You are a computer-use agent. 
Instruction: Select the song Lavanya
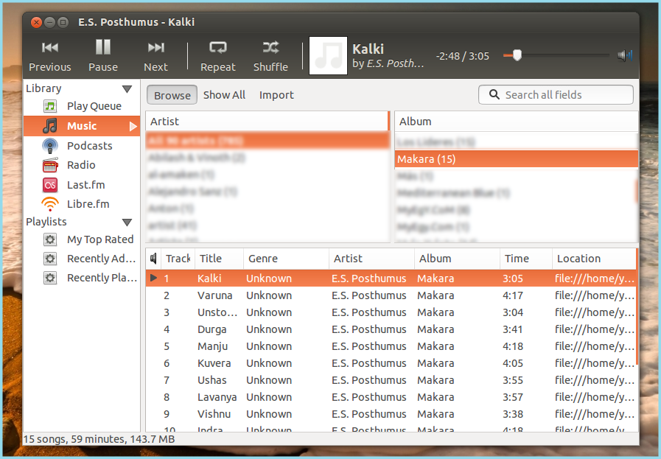pyautogui.click(x=217, y=397)
